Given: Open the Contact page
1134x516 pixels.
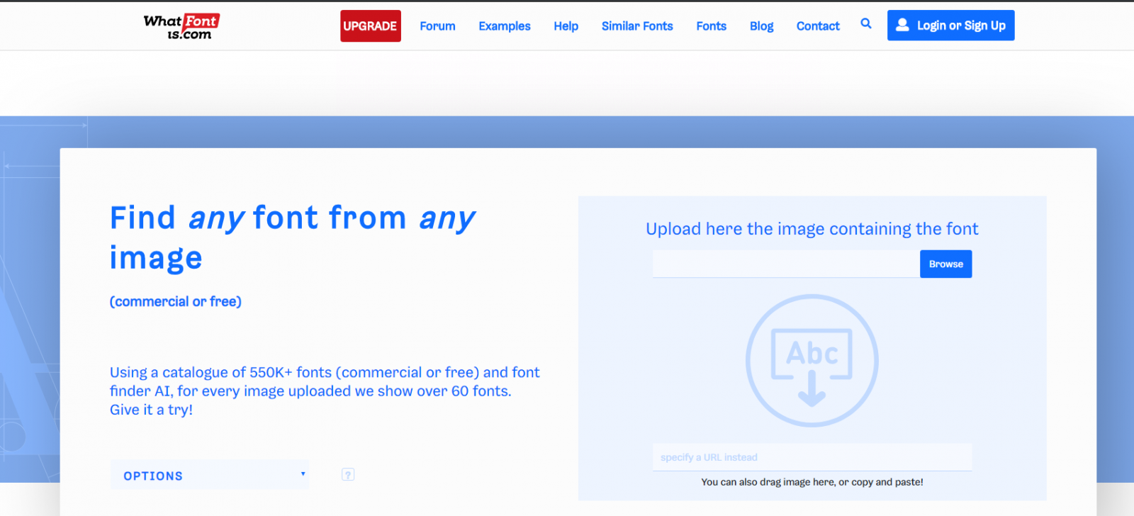Looking at the screenshot, I should 817,26.
